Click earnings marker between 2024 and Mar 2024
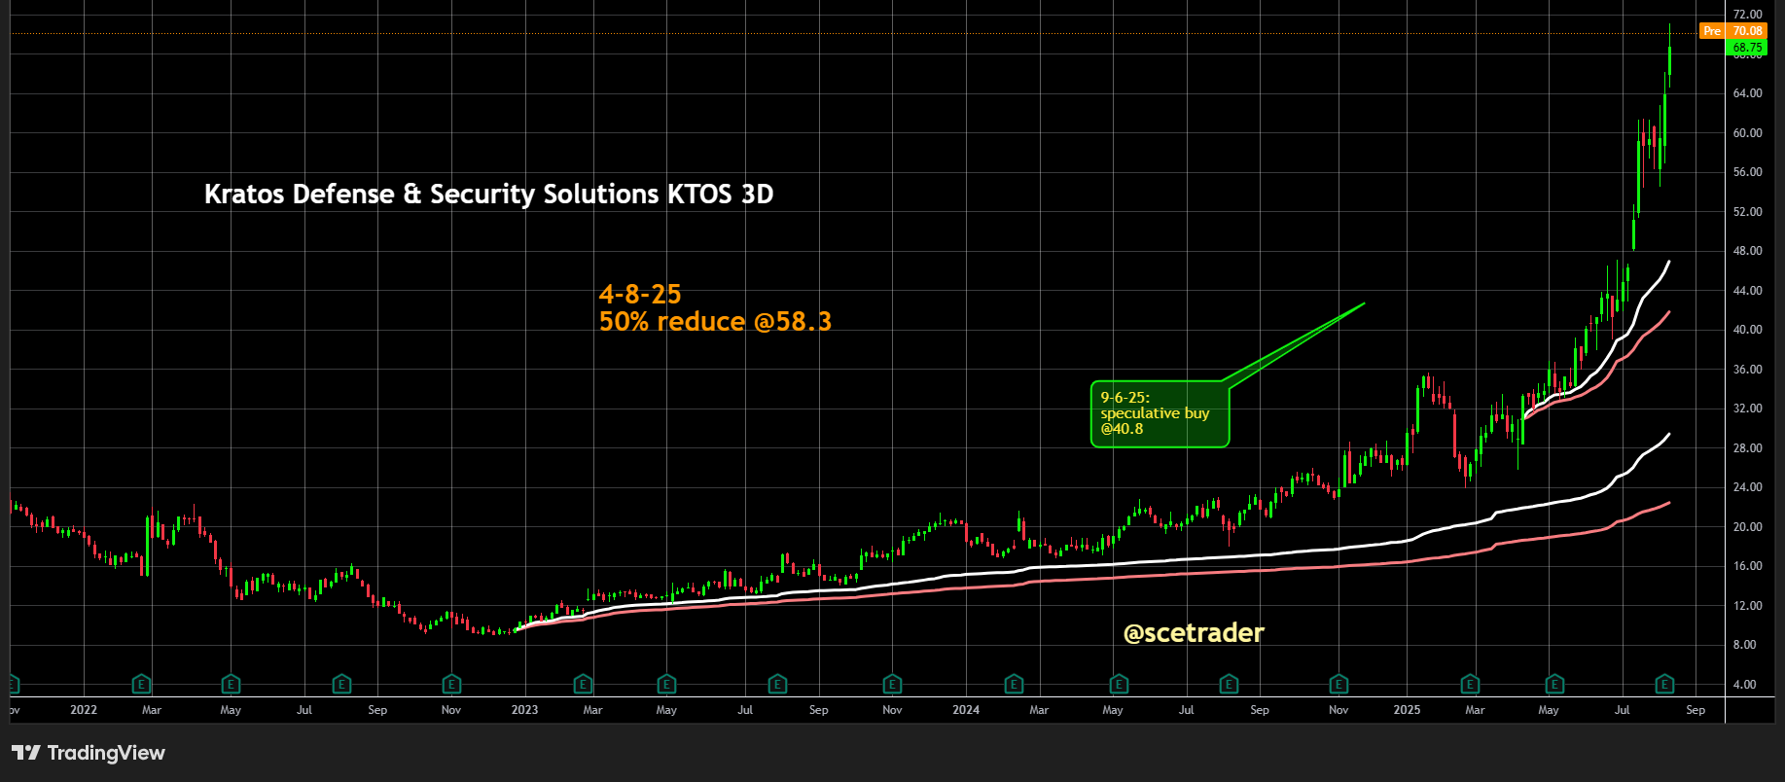1785x782 pixels. tap(1014, 684)
